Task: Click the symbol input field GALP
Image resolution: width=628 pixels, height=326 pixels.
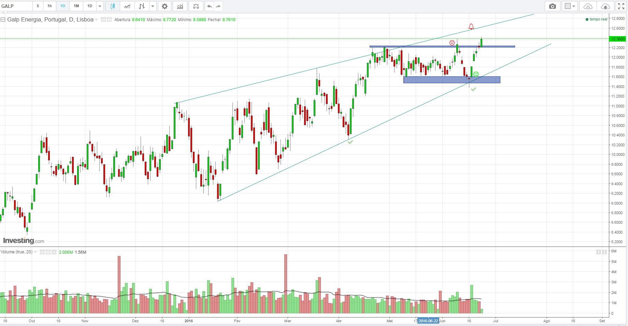Action: coord(16,6)
